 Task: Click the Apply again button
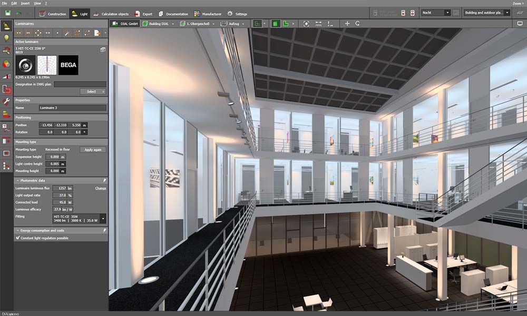[93, 150]
